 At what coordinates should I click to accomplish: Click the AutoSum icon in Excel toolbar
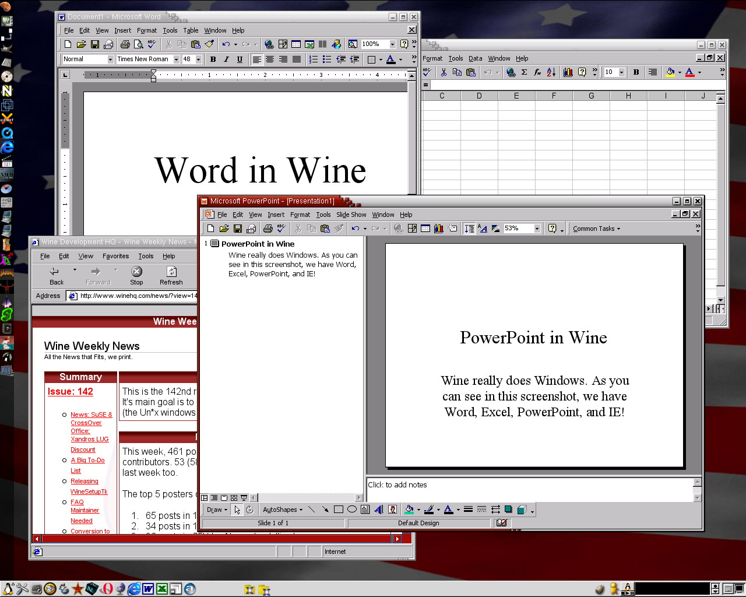(524, 72)
